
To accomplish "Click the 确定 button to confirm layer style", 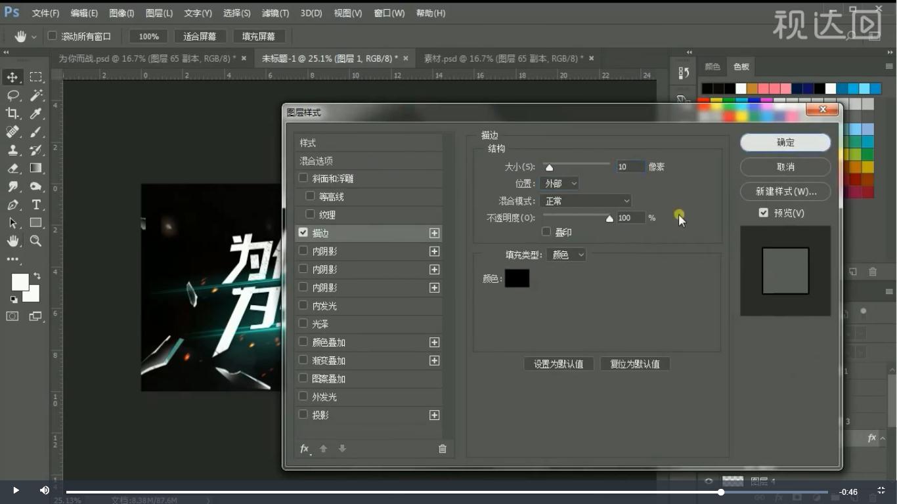I will click(785, 142).
